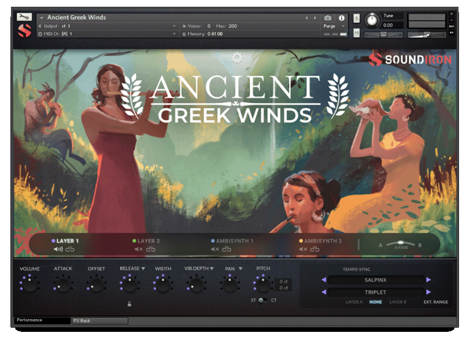Click the Release knob
The height and width of the screenshot is (347, 470).
[x=130, y=284]
